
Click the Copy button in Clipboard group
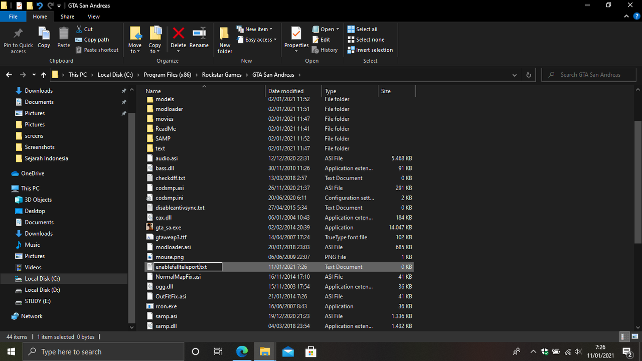[x=44, y=37]
